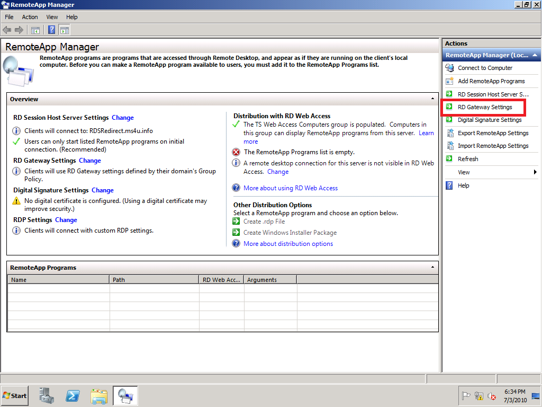Image resolution: width=542 pixels, height=407 pixels.
Task: Click the network tray icon
Action: pyautogui.click(x=478, y=395)
